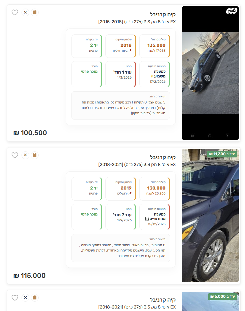
Task: Toggle heart on the third Kia listing
Action: click(15, 298)
